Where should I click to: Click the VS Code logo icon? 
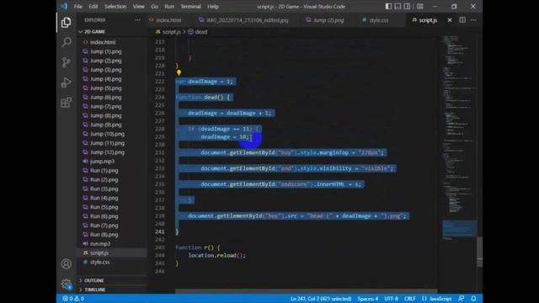[64, 6]
